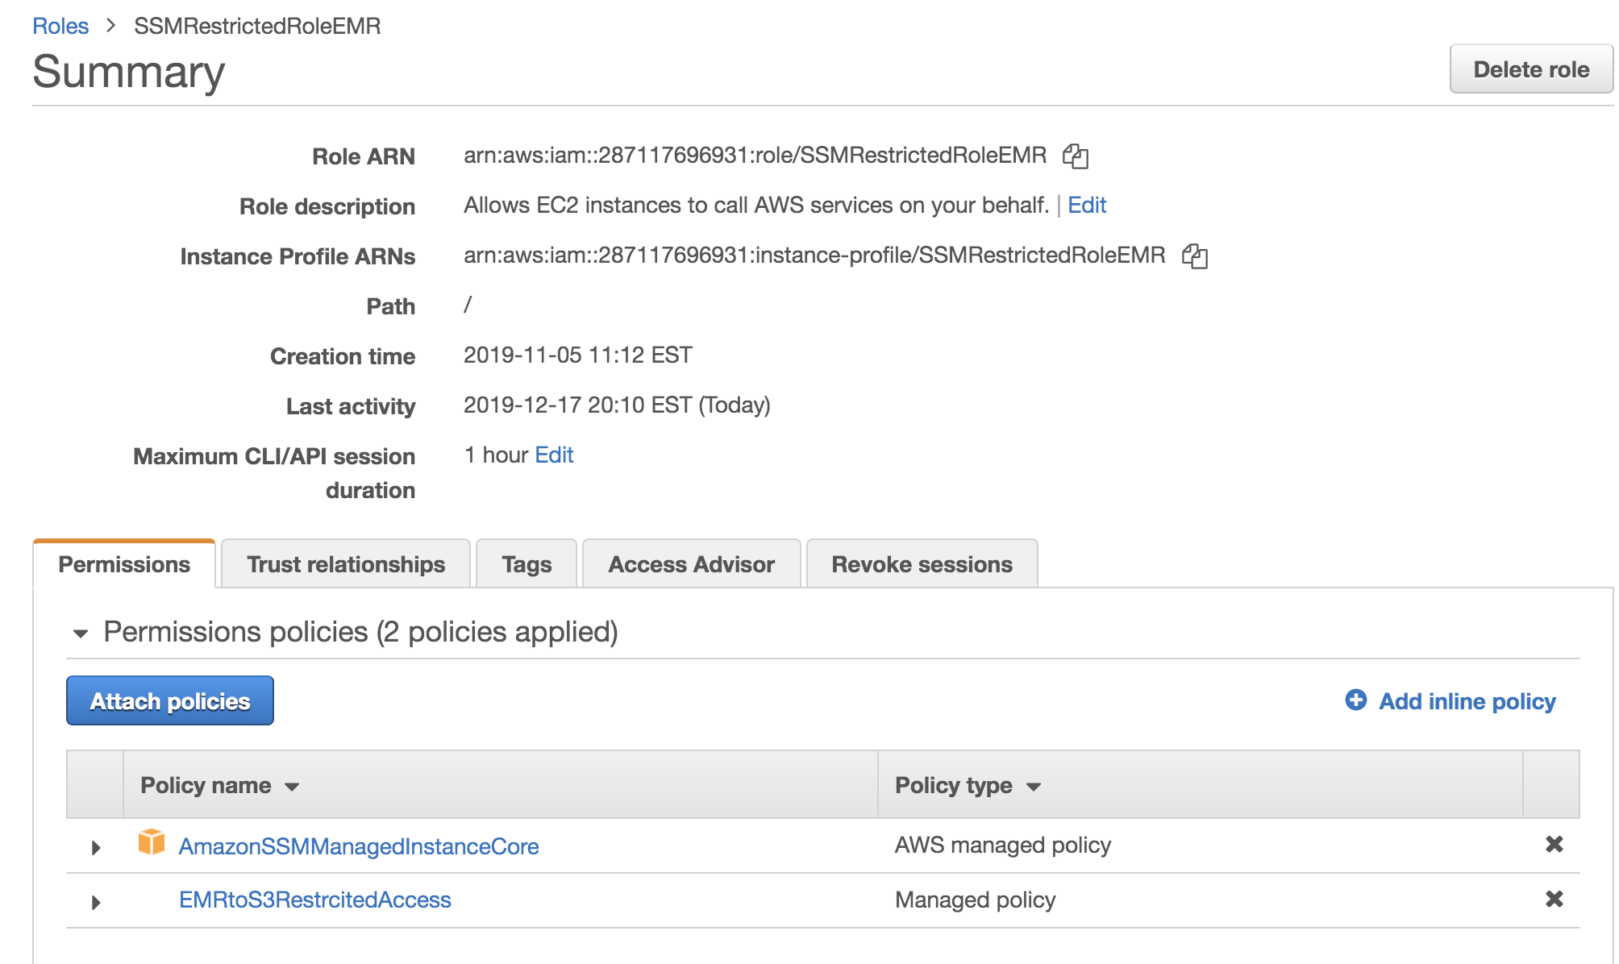Click the Delete role button
This screenshot has height=964, width=1619.
[x=1530, y=69]
